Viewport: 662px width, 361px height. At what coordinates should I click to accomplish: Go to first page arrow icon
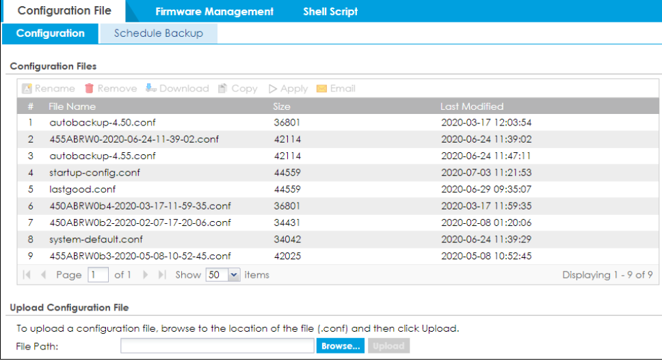27,275
